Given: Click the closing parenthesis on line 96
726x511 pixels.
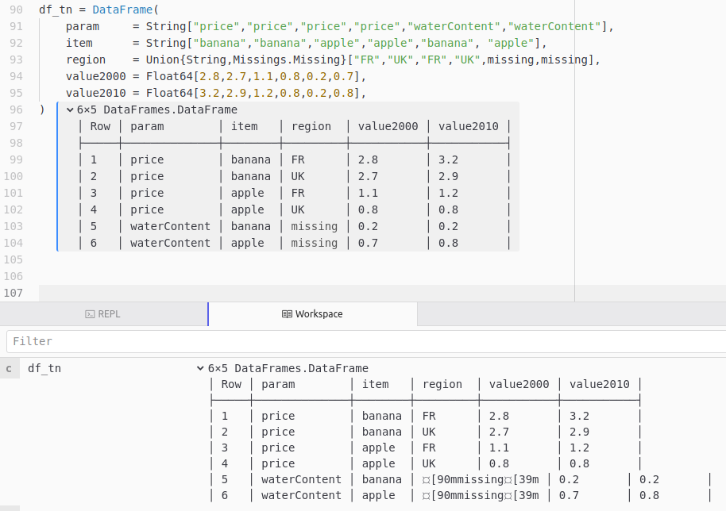Looking at the screenshot, I should (x=41, y=109).
